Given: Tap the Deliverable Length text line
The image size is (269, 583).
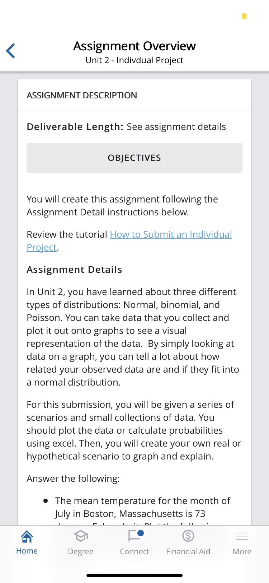Looking at the screenshot, I should pyautogui.click(x=126, y=127).
